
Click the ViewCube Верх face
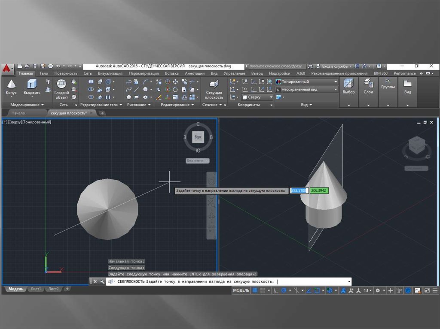[x=198, y=137]
